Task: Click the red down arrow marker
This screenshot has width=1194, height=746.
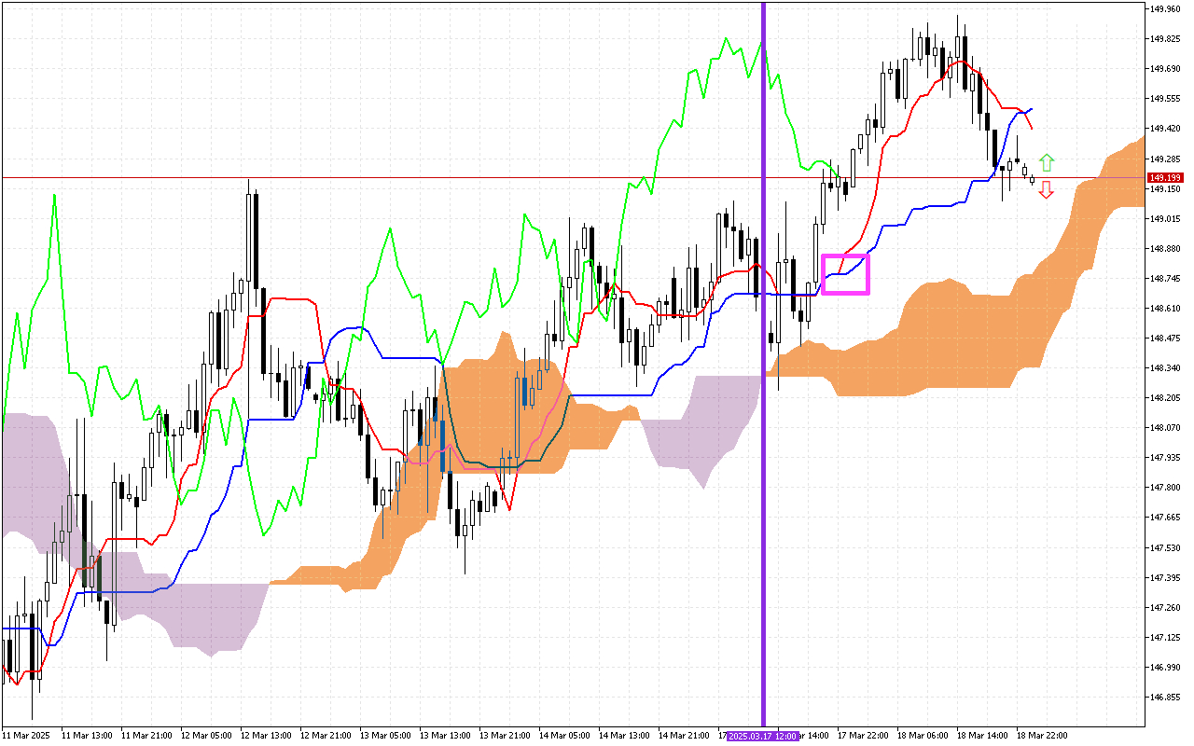Action: tap(1047, 190)
